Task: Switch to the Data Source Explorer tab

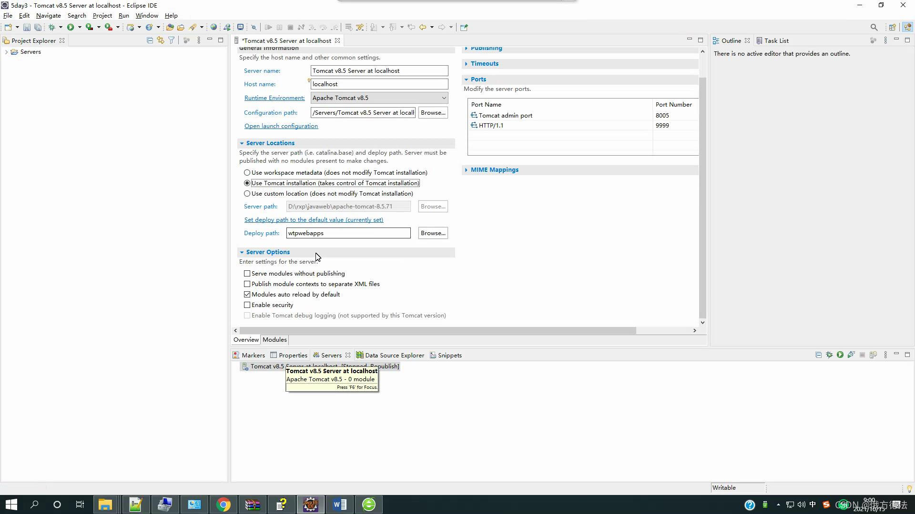Action: [x=390, y=356]
